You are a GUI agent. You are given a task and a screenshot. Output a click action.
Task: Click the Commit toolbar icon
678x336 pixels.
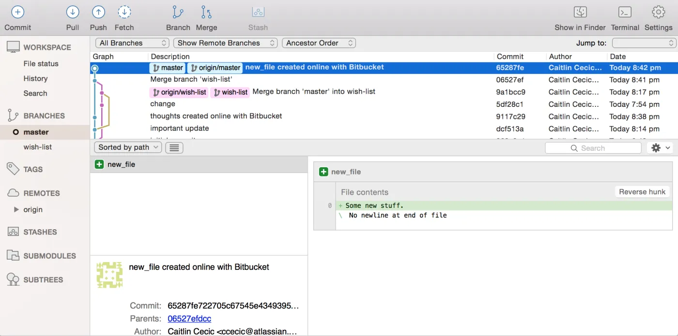click(x=17, y=13)
